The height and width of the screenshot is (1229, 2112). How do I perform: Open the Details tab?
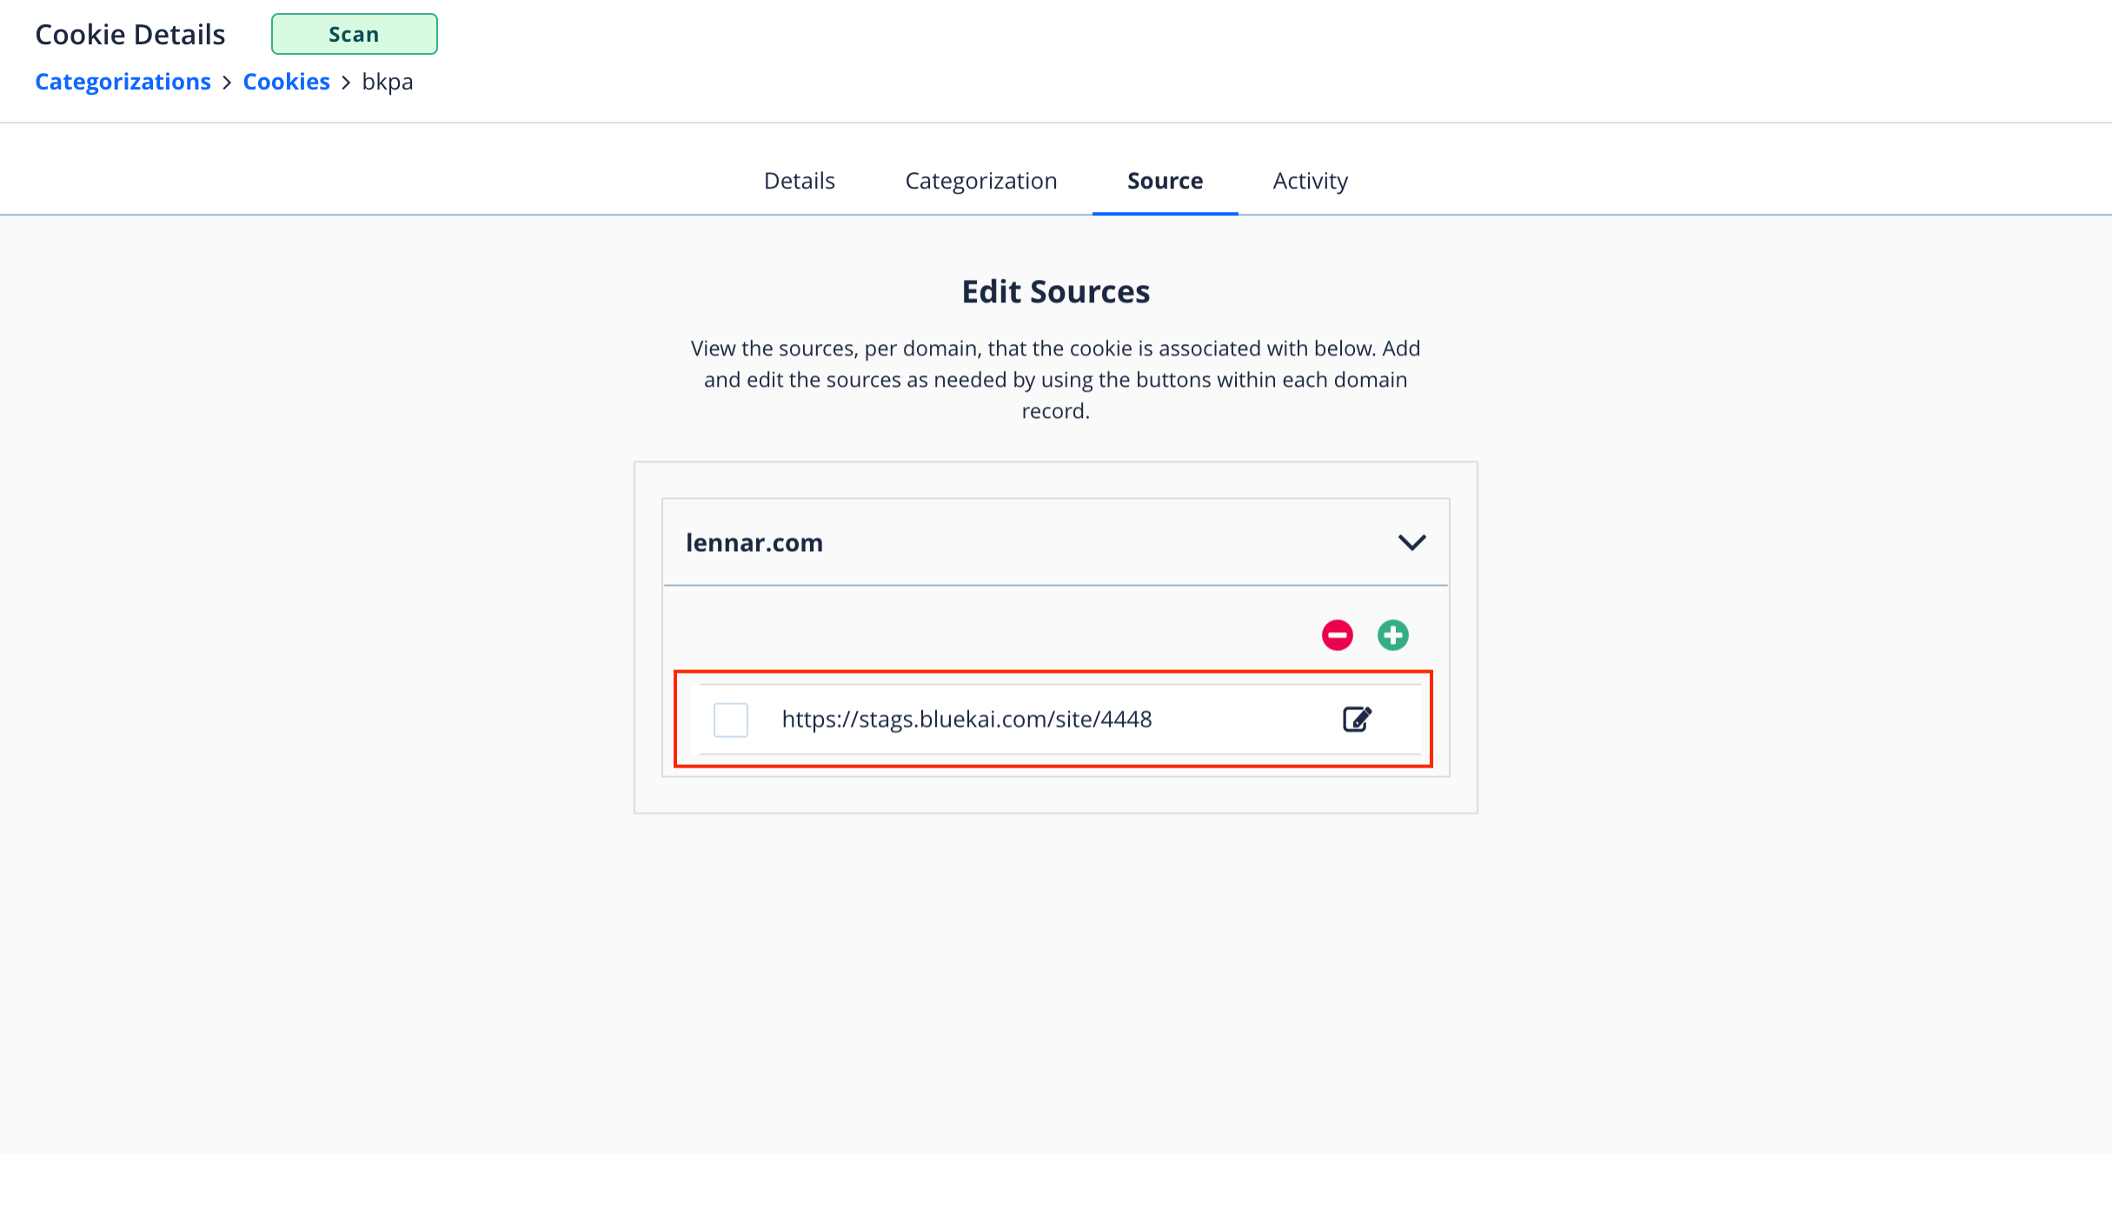[799, 181]
